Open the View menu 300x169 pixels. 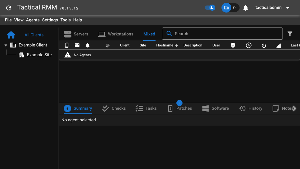tap(19, 20)
